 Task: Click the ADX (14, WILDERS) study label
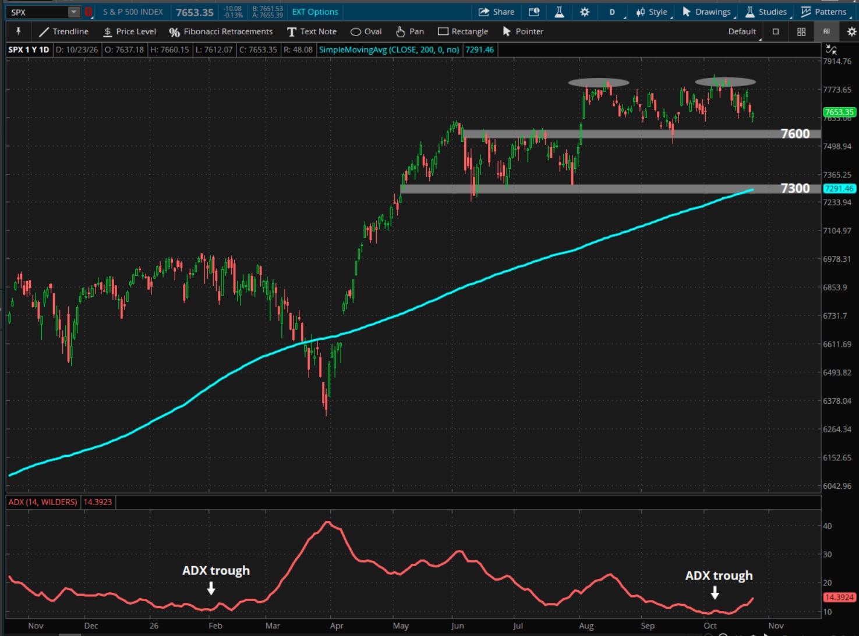click(43, 502)
